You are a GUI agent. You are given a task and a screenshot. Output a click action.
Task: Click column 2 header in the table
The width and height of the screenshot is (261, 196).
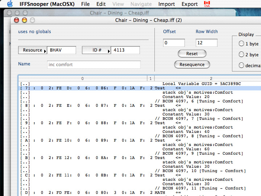pos(210,78)
